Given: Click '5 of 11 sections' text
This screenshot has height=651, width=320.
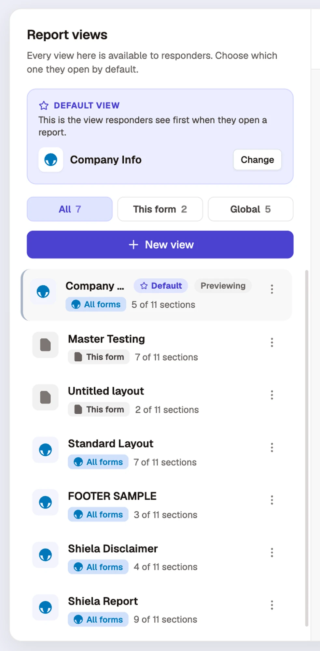Looking at the screenshot, I should [x=163, y=305].
